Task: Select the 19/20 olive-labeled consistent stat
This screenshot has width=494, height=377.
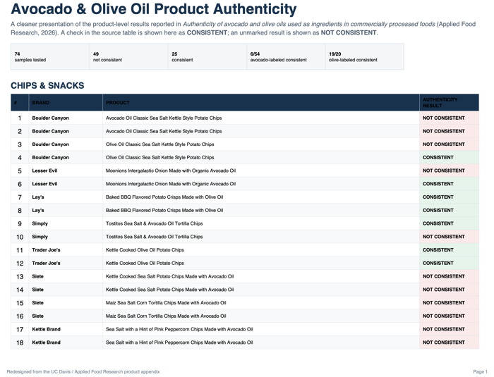Action: tap(365, 56)
